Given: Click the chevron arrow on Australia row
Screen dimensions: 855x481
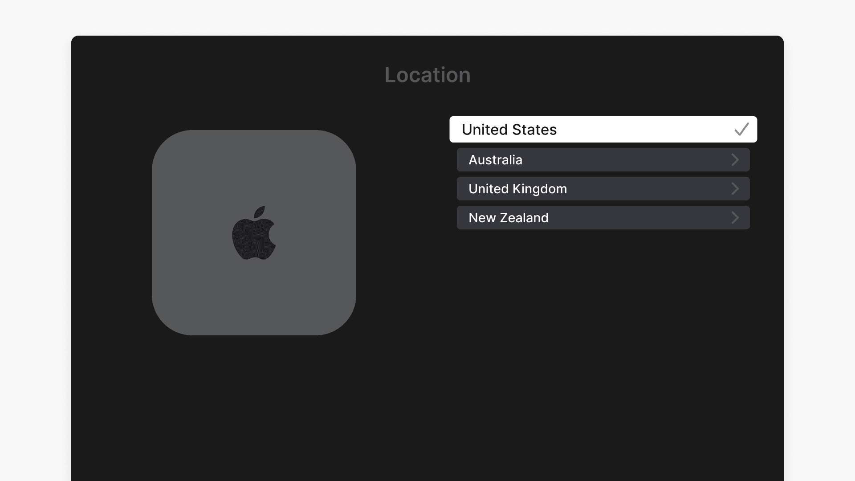Looking at the screenshot, I should pos(735,160).
